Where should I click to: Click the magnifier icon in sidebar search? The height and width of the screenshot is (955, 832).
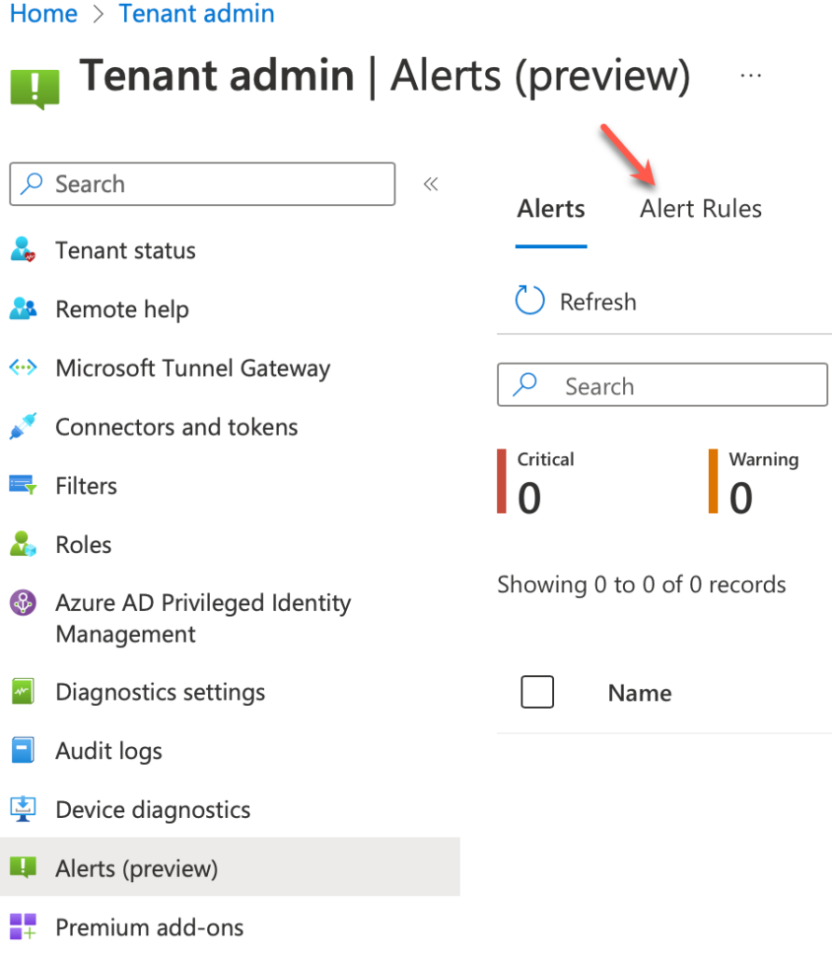pos(31,184)
